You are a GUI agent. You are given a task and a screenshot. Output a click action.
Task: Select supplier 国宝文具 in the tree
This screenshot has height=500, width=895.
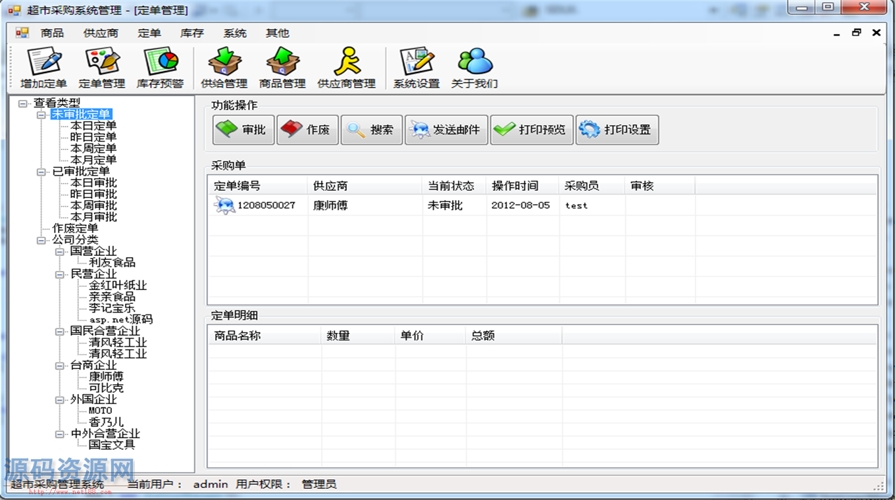(112, 445)
